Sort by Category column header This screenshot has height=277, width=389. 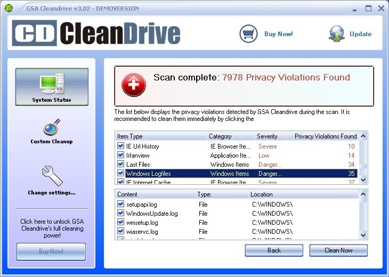pyautogui.click(x=231, y=136)
